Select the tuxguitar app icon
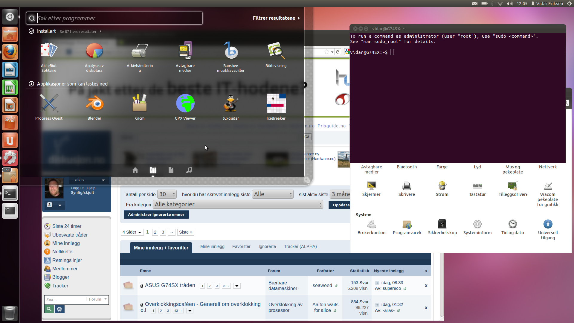Image resolution: width=574 pixels, height=323 pixels. point(230,107)
